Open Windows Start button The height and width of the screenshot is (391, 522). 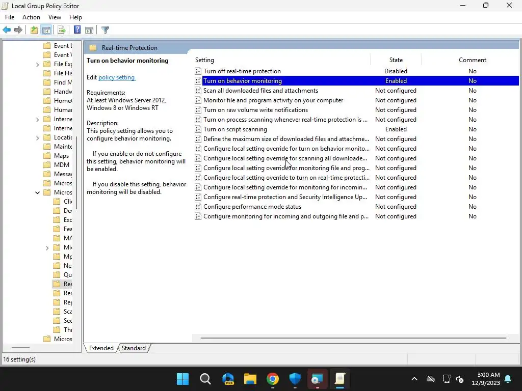pyautogui.click(x=182, y=379)
